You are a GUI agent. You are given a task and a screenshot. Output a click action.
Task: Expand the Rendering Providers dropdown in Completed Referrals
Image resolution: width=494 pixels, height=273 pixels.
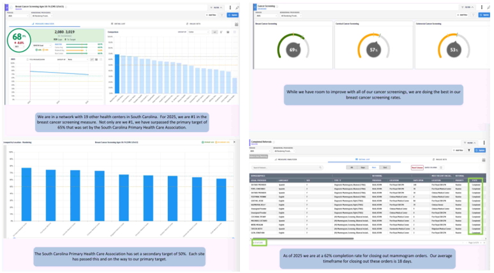(x=284, y=151)
